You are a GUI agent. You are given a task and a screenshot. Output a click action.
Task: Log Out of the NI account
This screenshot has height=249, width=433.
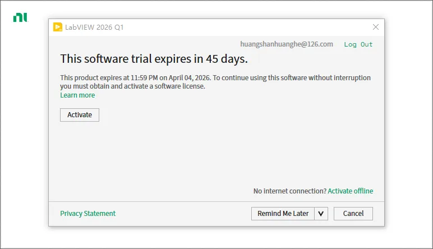tap(358, 44)
